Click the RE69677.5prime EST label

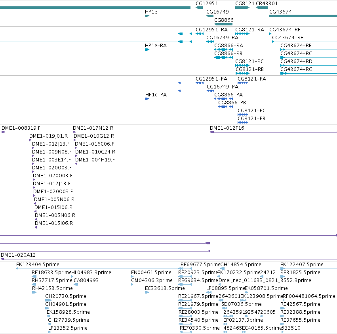(x=200, y=265)
